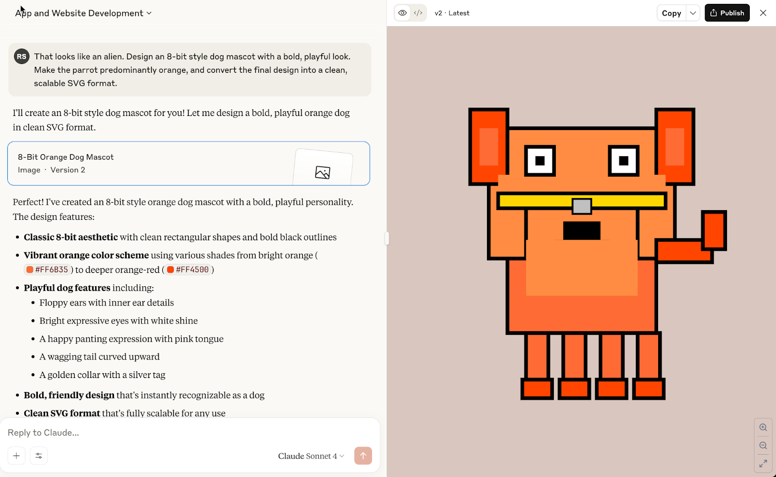
Task: Click 'Vibrant orange color scheme' text
Action: pyautogui.click(x=86, y=255)
